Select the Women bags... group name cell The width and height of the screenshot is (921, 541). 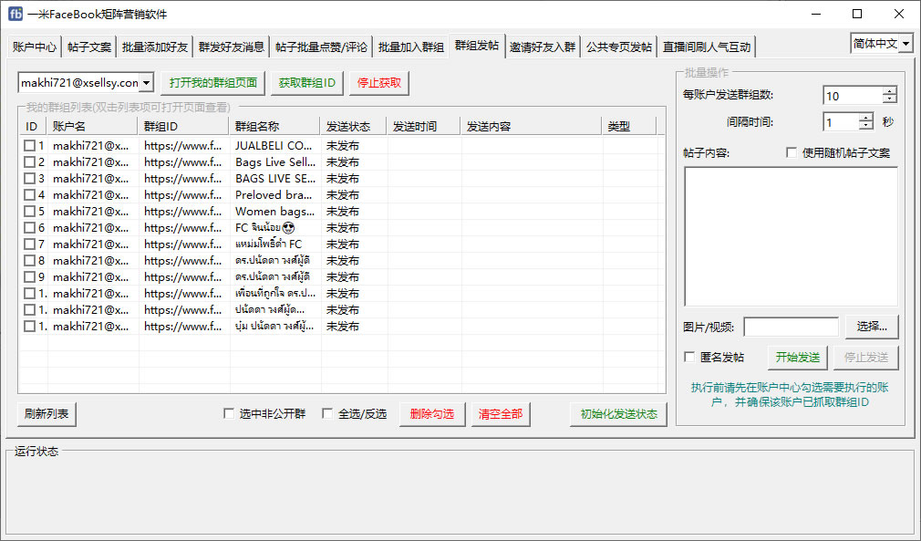pos(274,212)
